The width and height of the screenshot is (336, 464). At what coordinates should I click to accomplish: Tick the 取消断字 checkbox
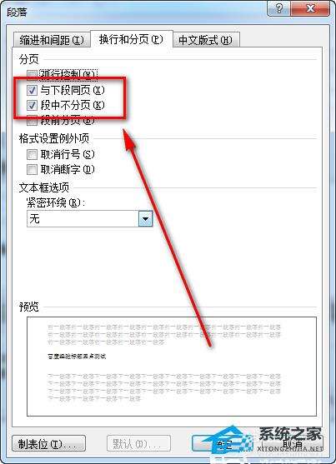32,170
